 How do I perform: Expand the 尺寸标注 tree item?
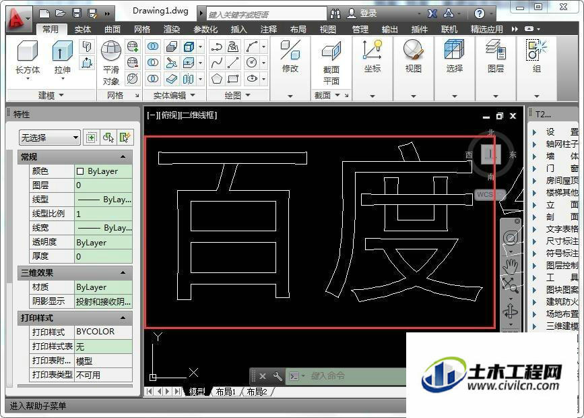(x=534, y=241)
